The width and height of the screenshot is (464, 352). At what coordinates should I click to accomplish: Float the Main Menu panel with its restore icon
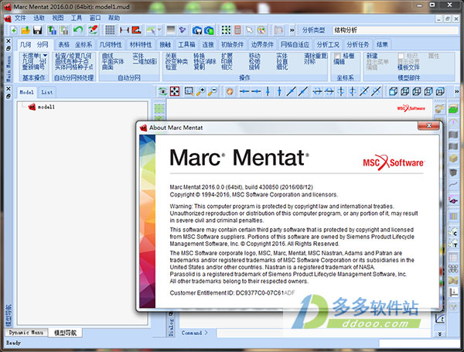[x=9, y=48]
